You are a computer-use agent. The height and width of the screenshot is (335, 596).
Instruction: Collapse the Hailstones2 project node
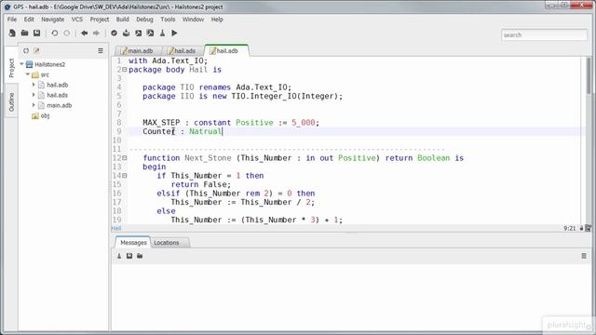pos(21,64)
